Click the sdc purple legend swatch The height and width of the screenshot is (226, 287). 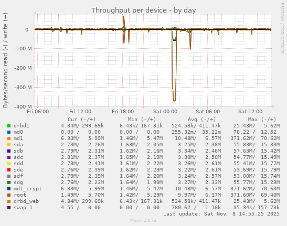click(9, 157)
